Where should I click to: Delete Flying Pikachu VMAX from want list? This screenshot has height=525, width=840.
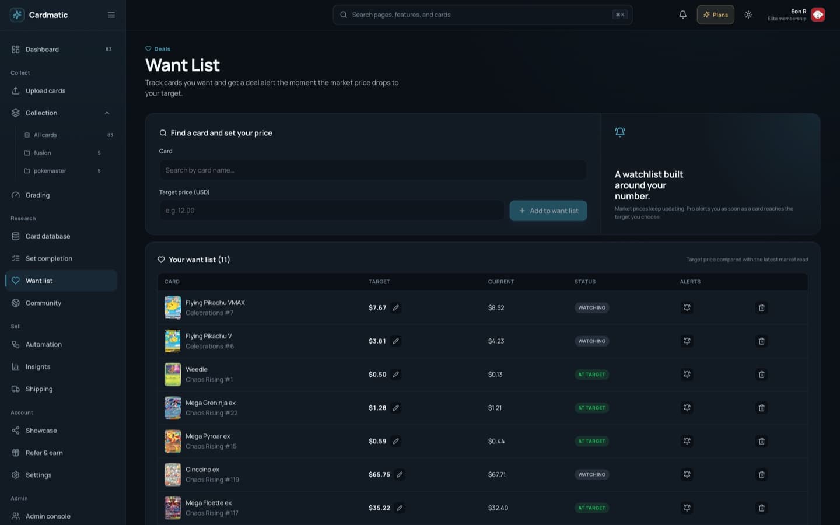tap(761, 308)
